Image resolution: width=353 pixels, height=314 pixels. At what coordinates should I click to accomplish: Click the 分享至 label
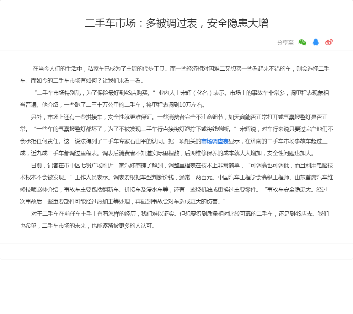tap(285, 43)
